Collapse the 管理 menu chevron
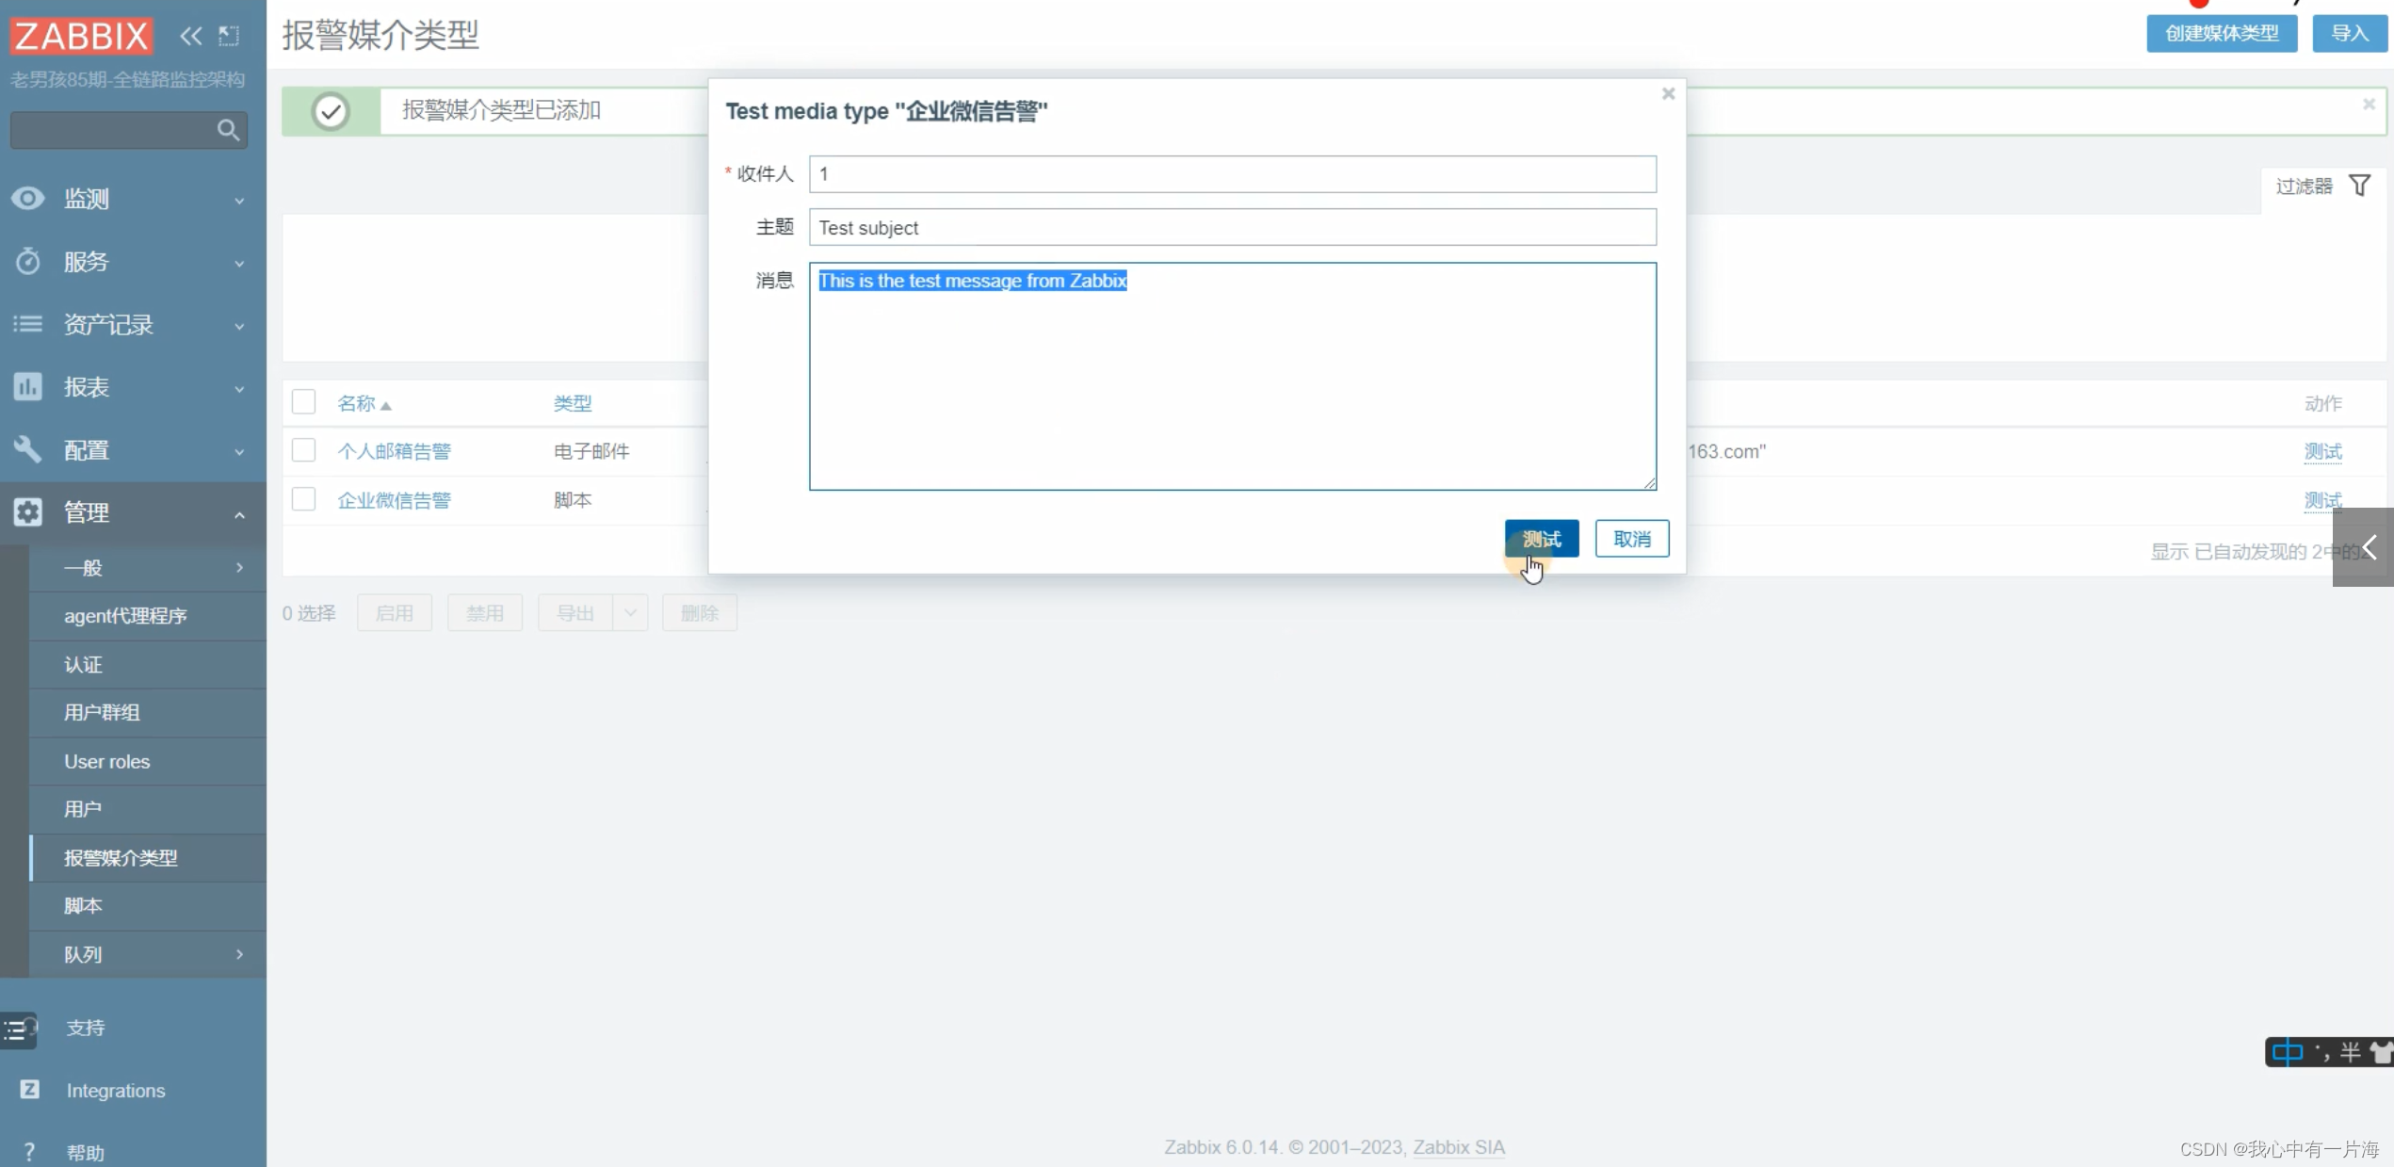Screen dimensions: 2394x1167 tap(239, 514)
